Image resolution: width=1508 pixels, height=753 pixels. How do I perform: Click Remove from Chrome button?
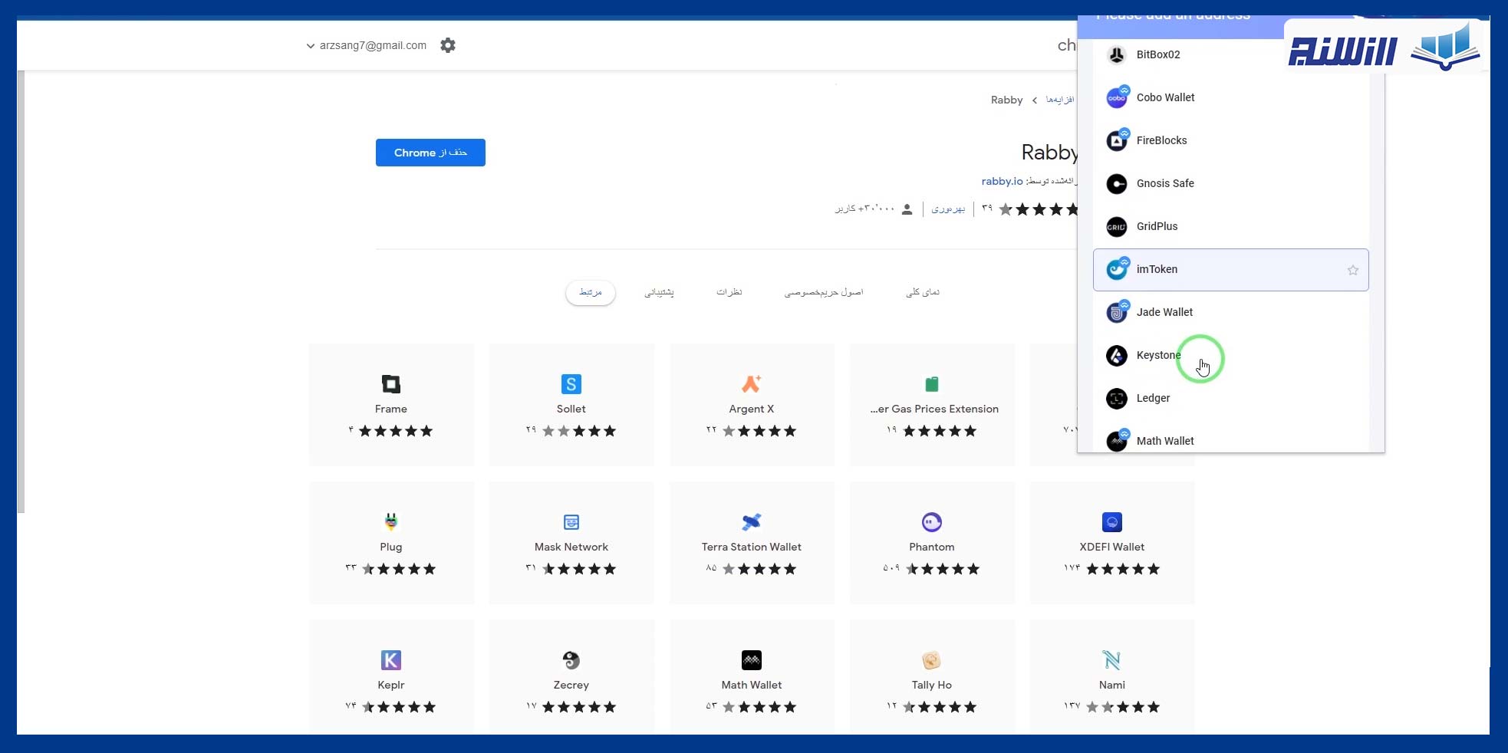[x=430, y=153]
